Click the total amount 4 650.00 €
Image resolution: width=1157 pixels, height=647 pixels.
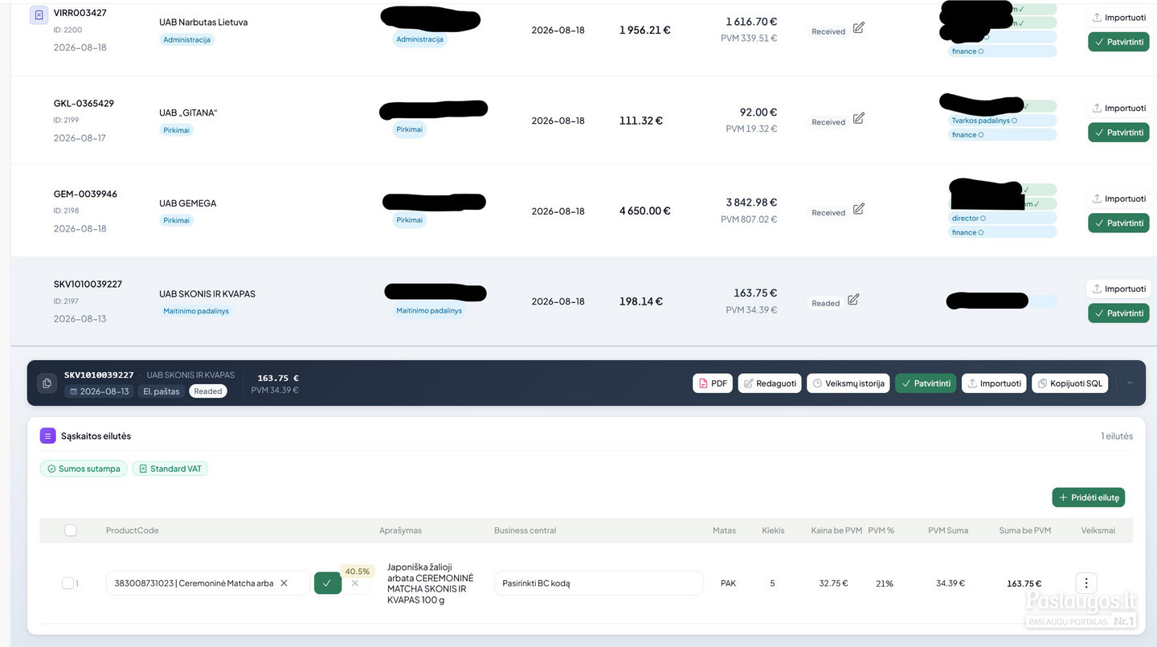pos(644,211)
